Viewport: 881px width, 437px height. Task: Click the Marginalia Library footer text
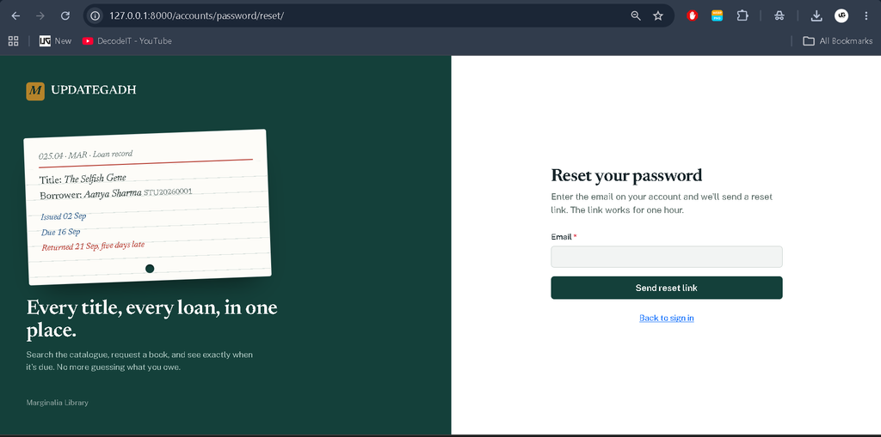coord(58,403)
